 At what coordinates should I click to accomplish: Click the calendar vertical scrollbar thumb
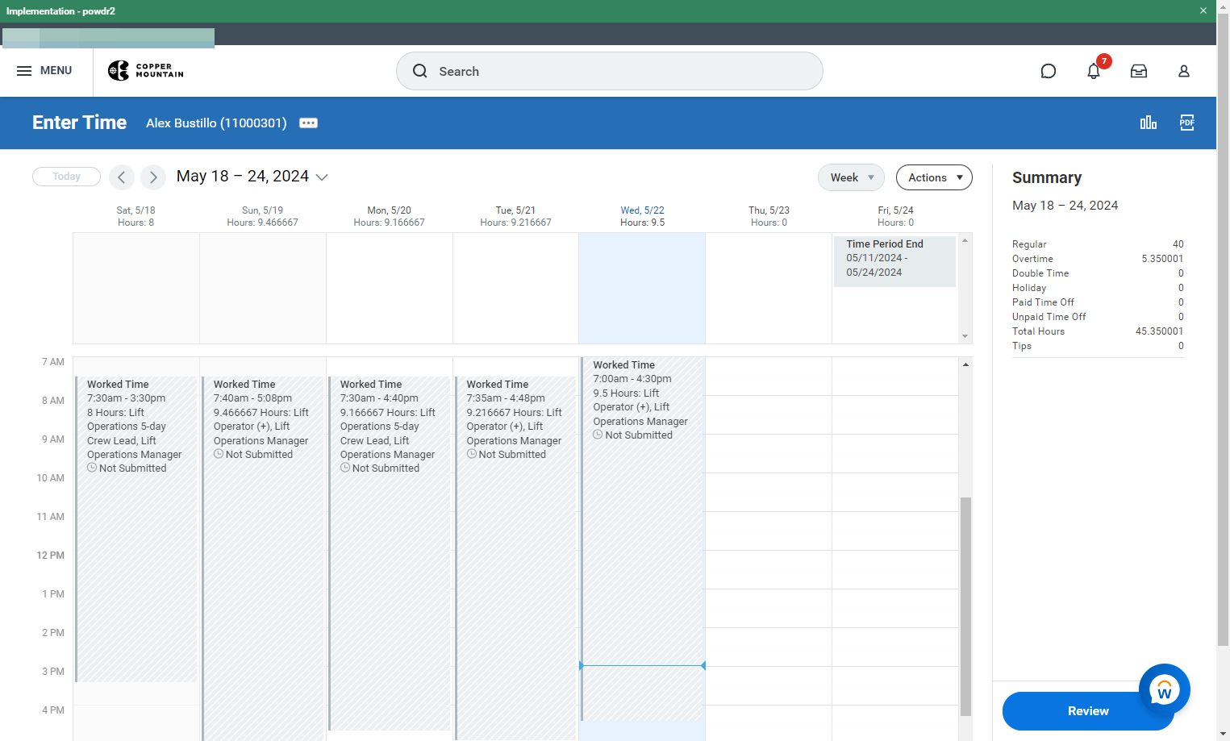coord(965,606)
